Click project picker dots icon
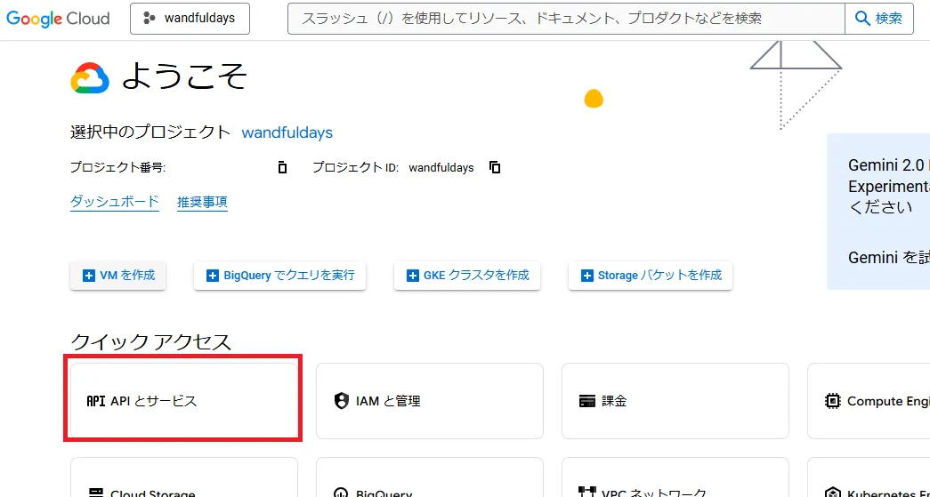The width and height of the screenshot is (930, 497). (149, 19)
